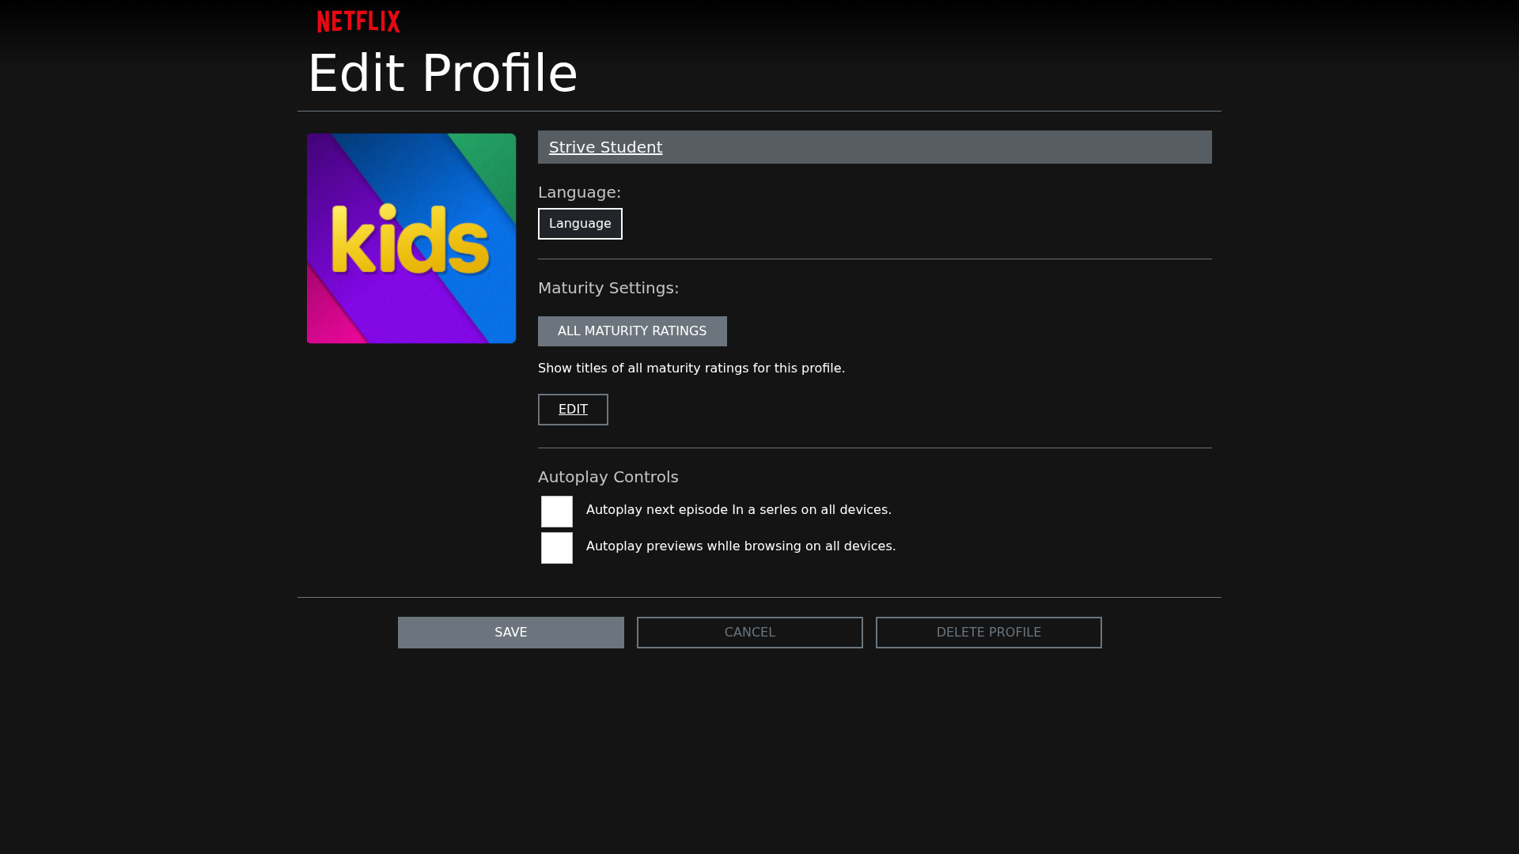This screenshot has height=854, width=1519.
Task: Click DELETE PROFILE button
Action: 989,633
